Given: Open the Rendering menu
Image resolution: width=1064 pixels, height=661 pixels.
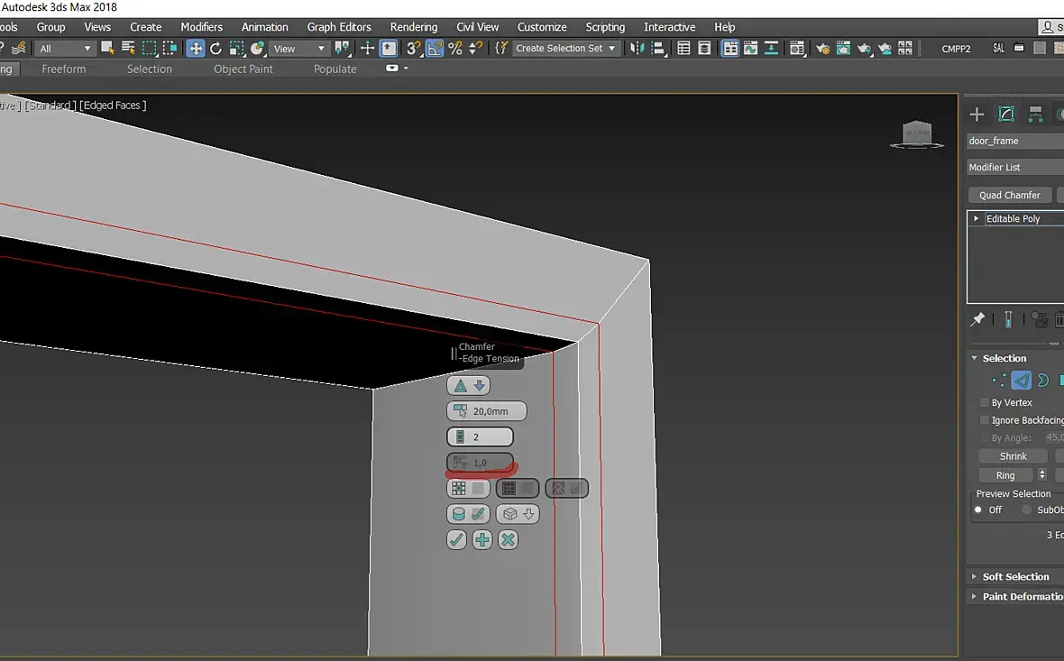Looking at the screenshot, I should click(x=414, y=27).
